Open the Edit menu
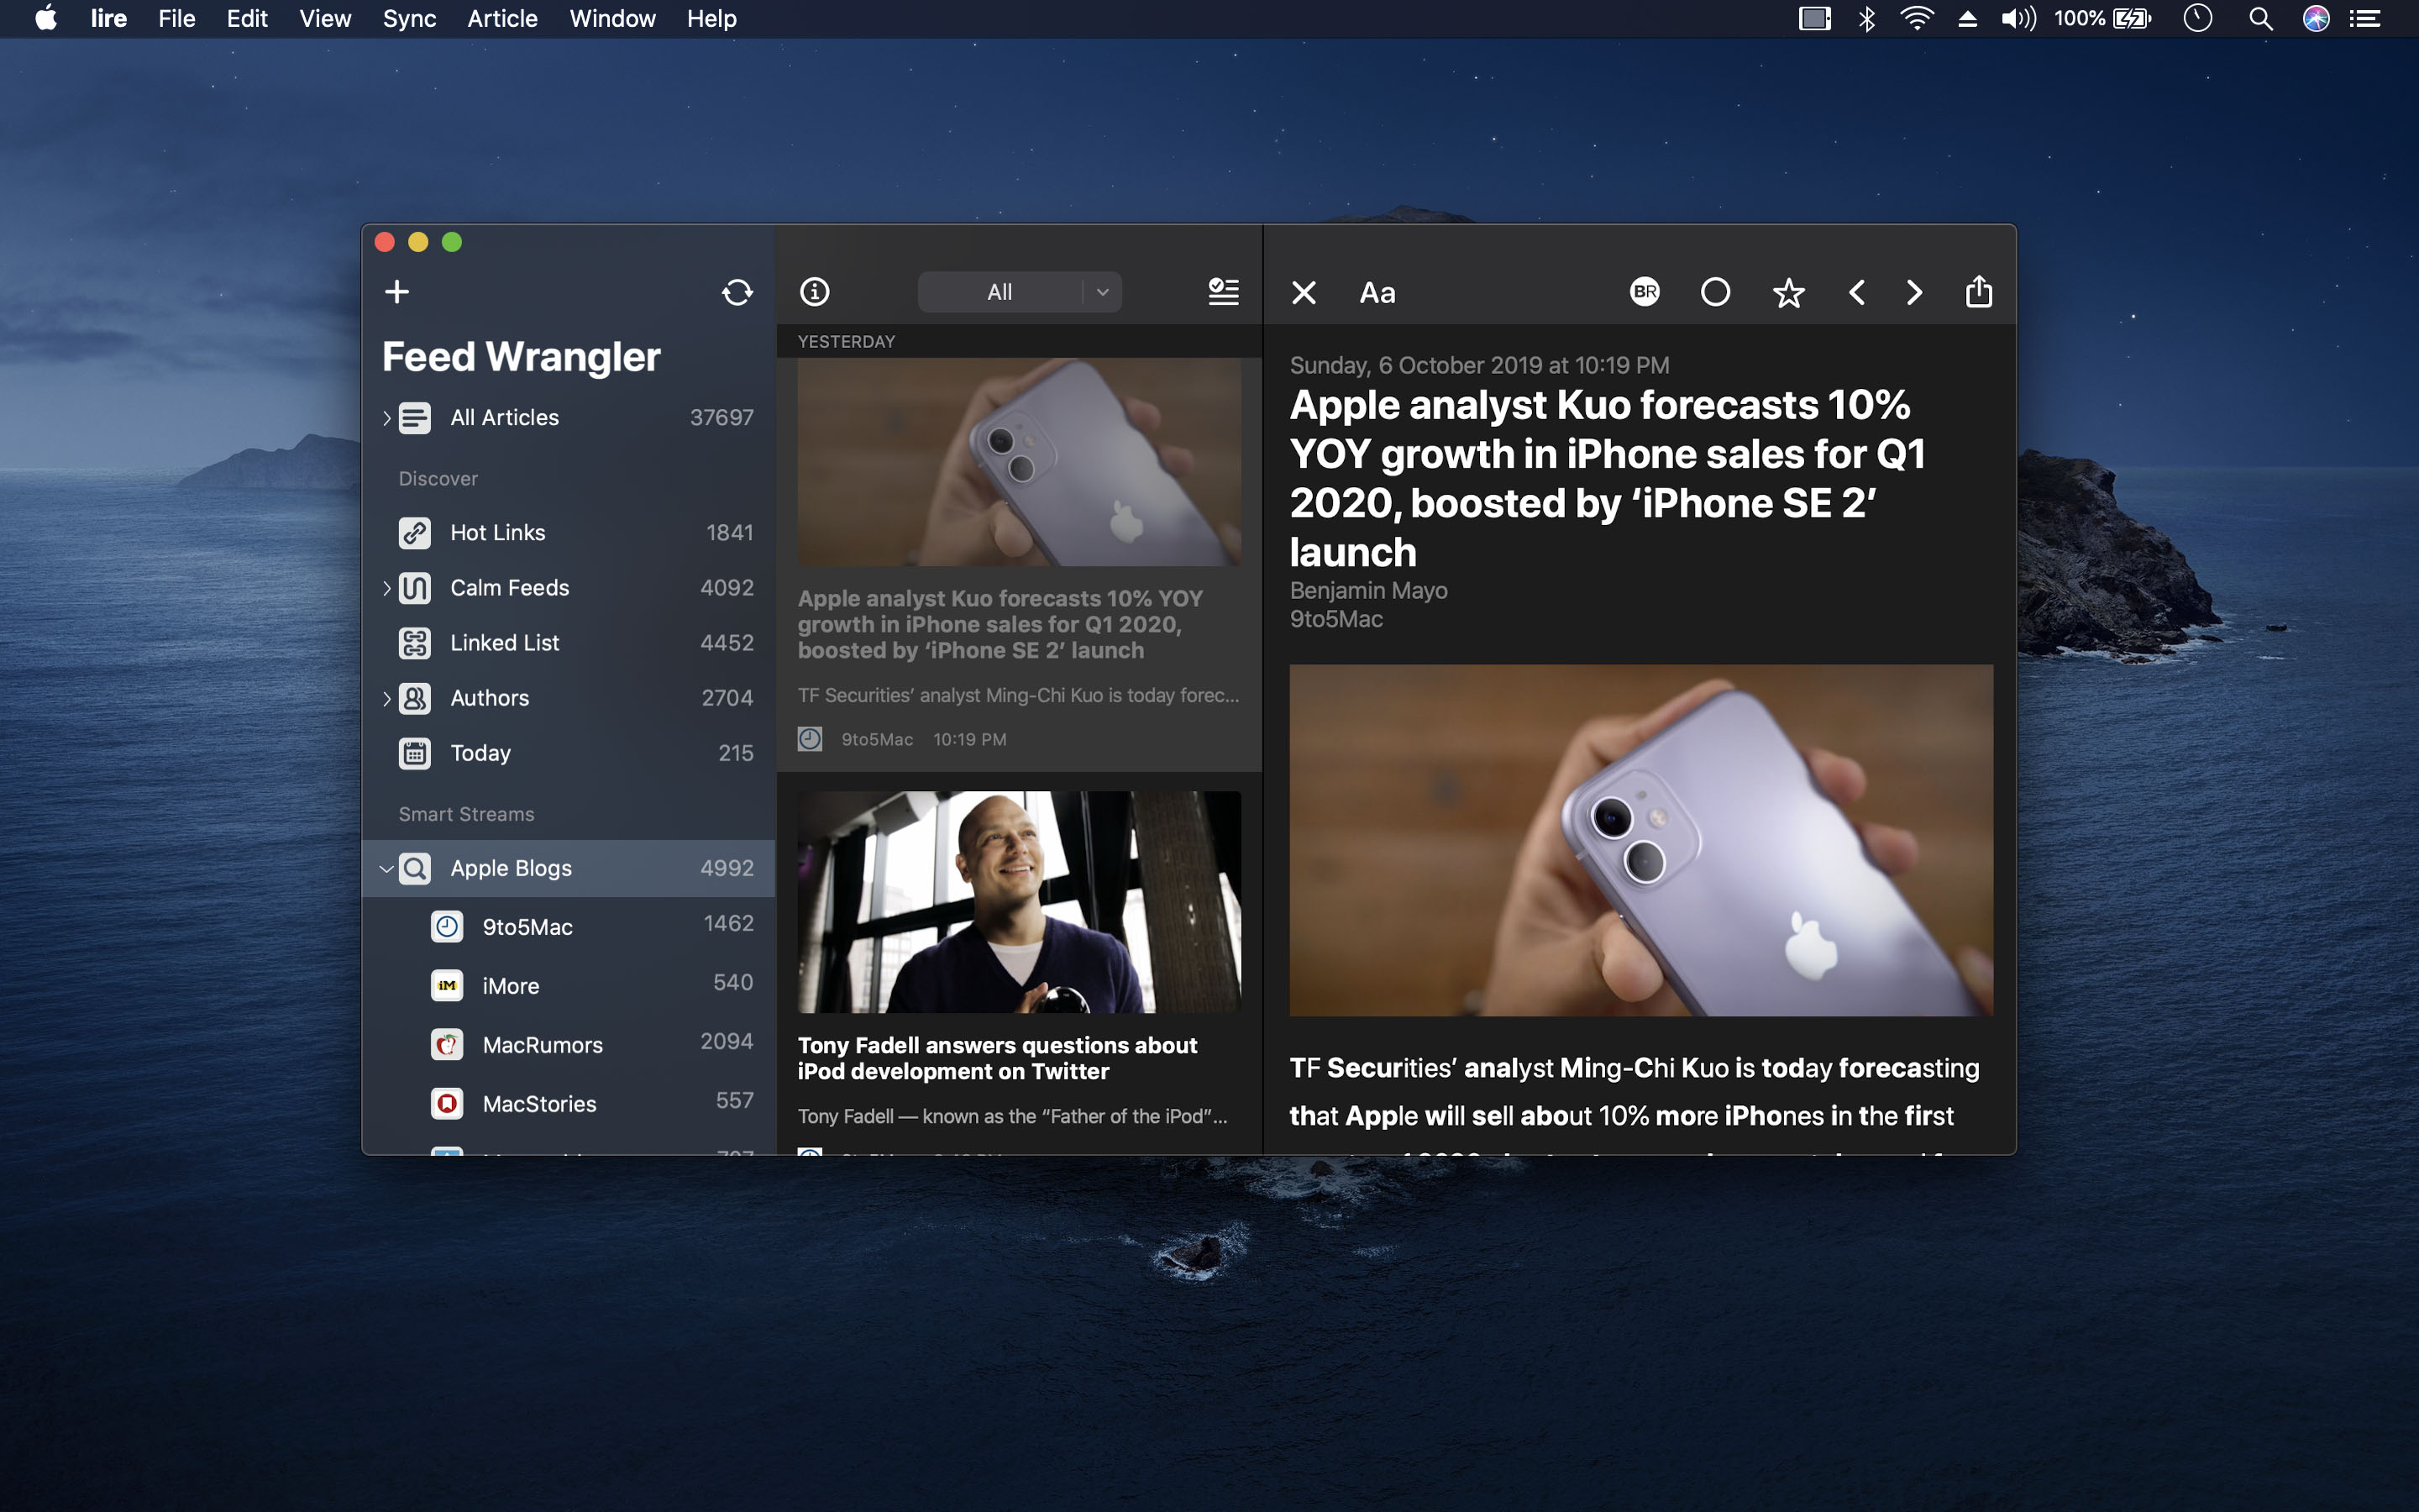2419x1512 pixels. (247, 19)
